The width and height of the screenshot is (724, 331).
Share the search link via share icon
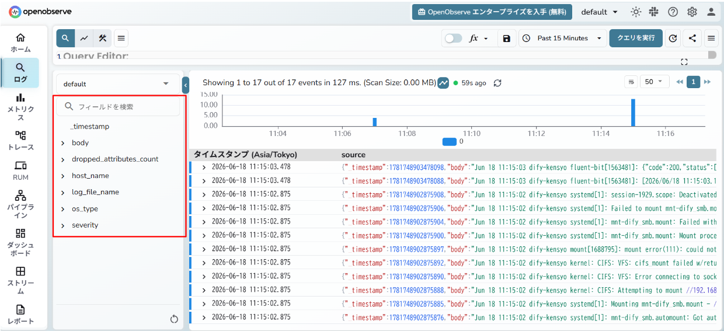coord(692,39)
